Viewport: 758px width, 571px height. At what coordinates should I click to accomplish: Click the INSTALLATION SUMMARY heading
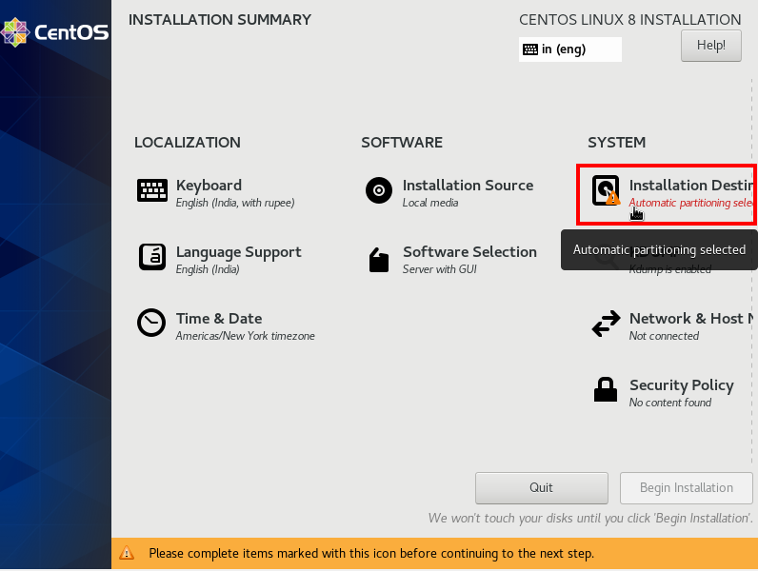pyautogui.click(x=220, y=20)
